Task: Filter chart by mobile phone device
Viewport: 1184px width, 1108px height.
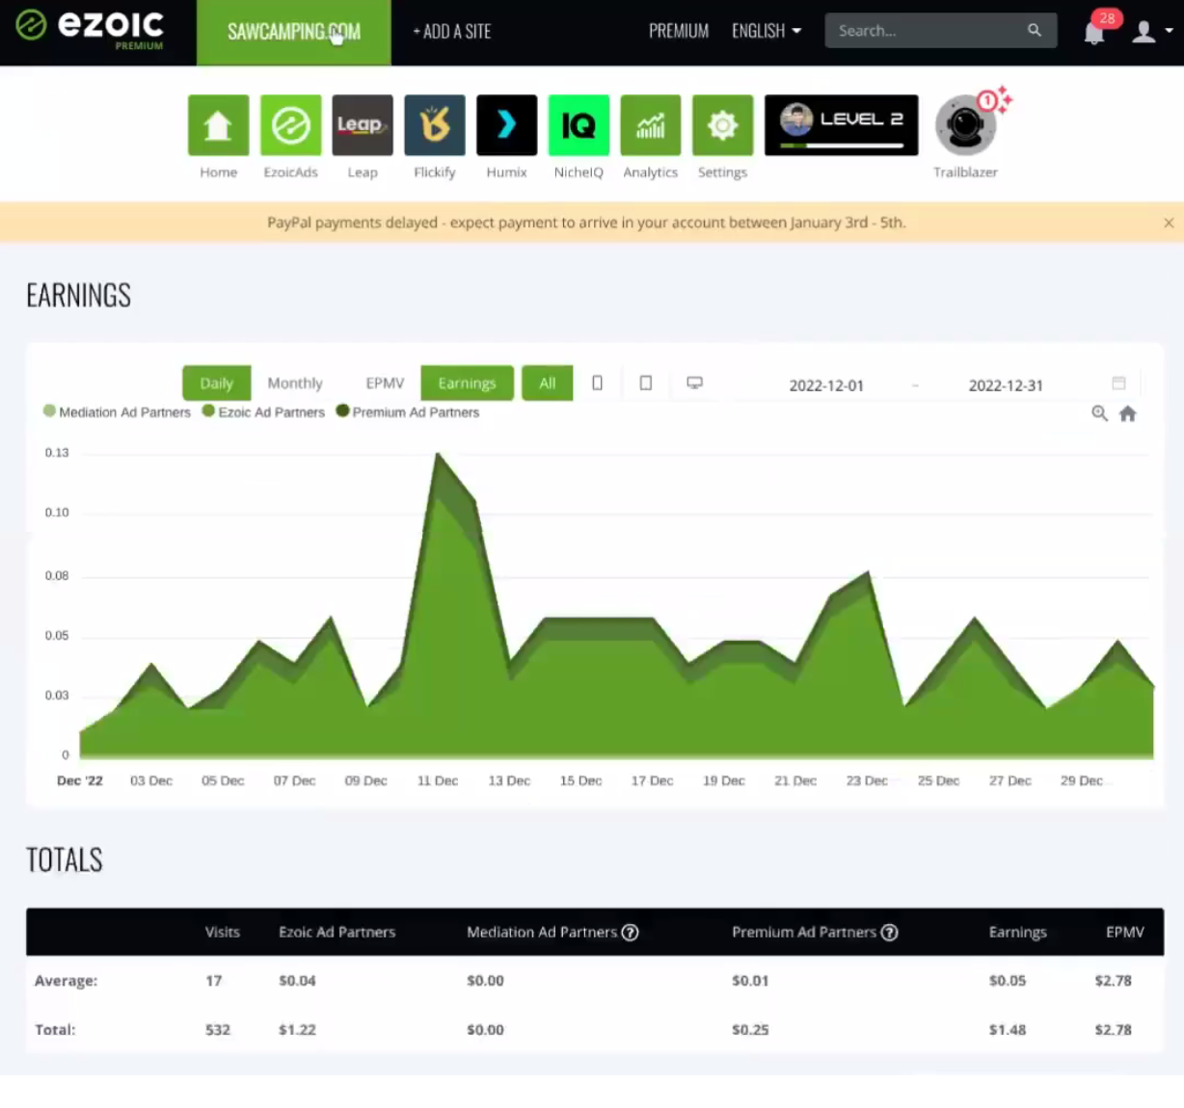Action: tap(598, 383)
